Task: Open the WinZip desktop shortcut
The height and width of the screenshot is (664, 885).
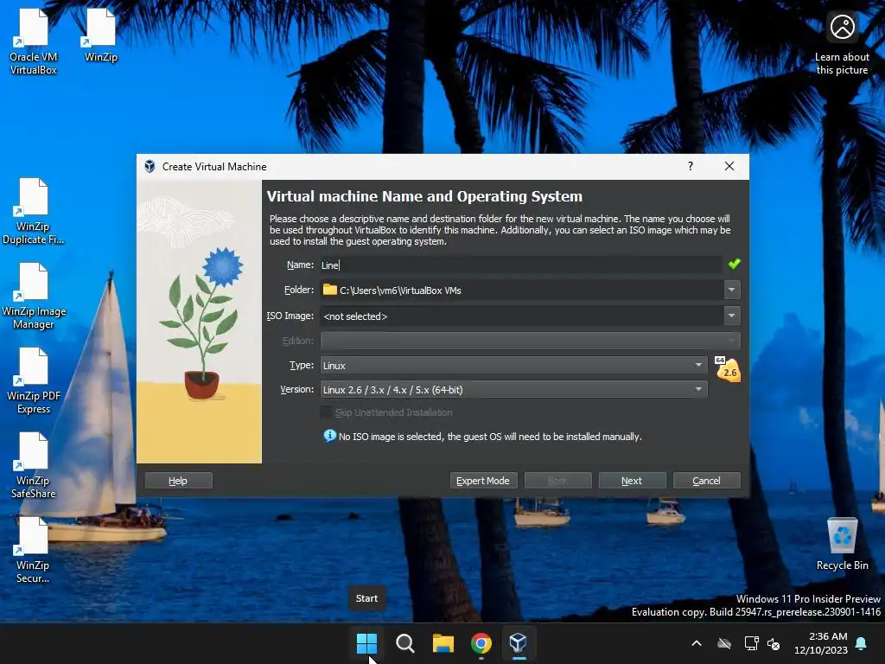Action: pos(100,35)
